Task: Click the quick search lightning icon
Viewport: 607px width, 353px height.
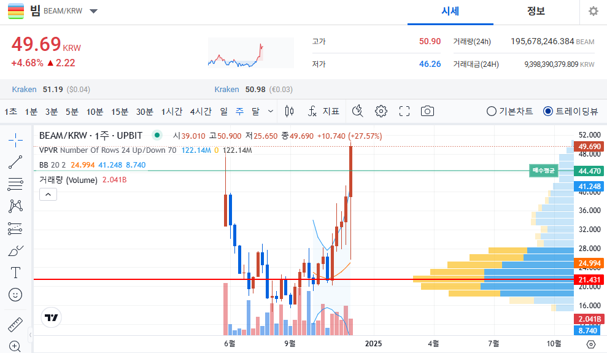Action: point(358,112)
